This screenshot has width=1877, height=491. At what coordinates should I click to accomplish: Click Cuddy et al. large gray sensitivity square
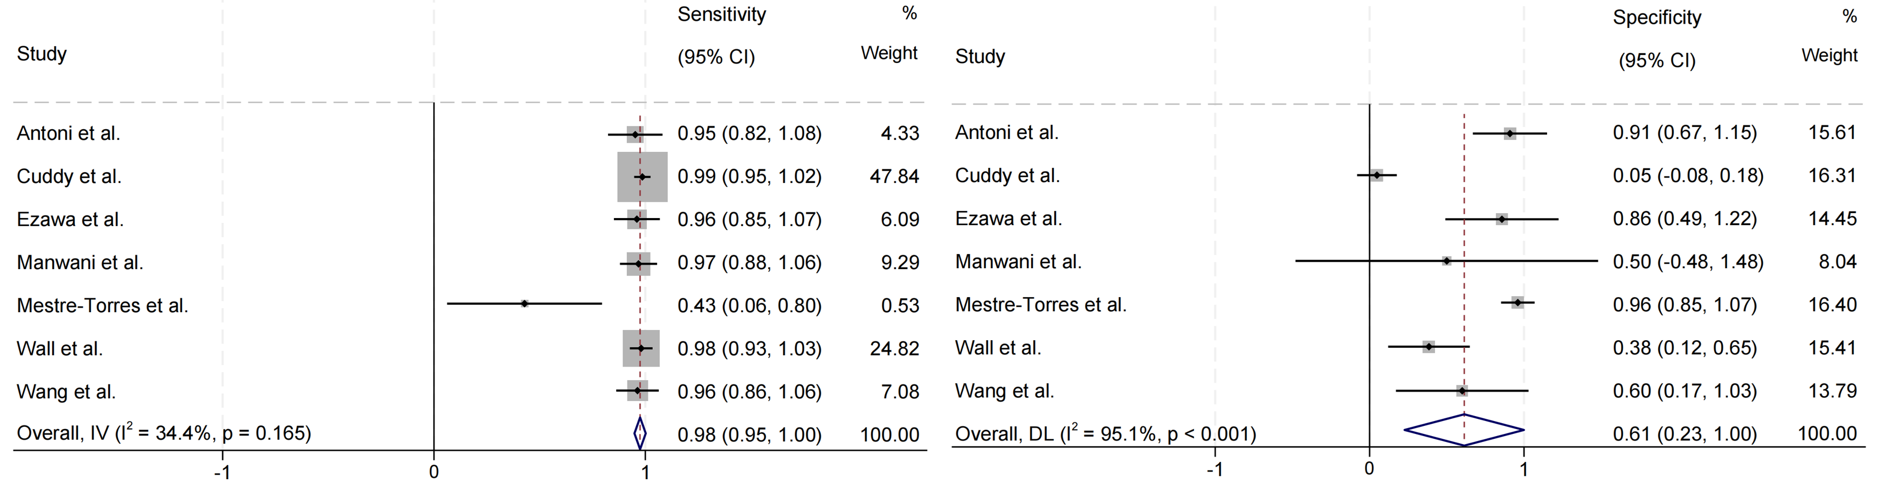(x=642, y=176)
